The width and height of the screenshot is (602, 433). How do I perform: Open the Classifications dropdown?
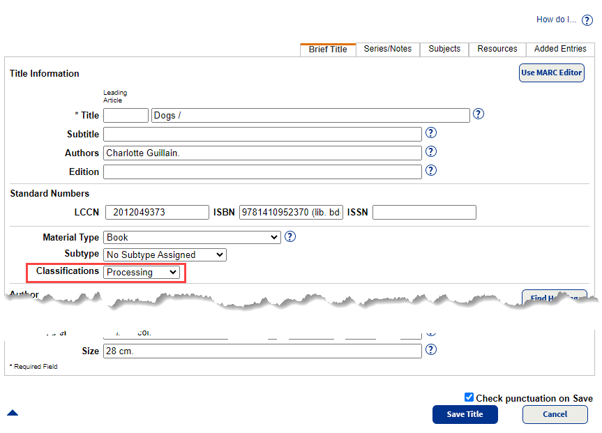[x=142, y=272]
